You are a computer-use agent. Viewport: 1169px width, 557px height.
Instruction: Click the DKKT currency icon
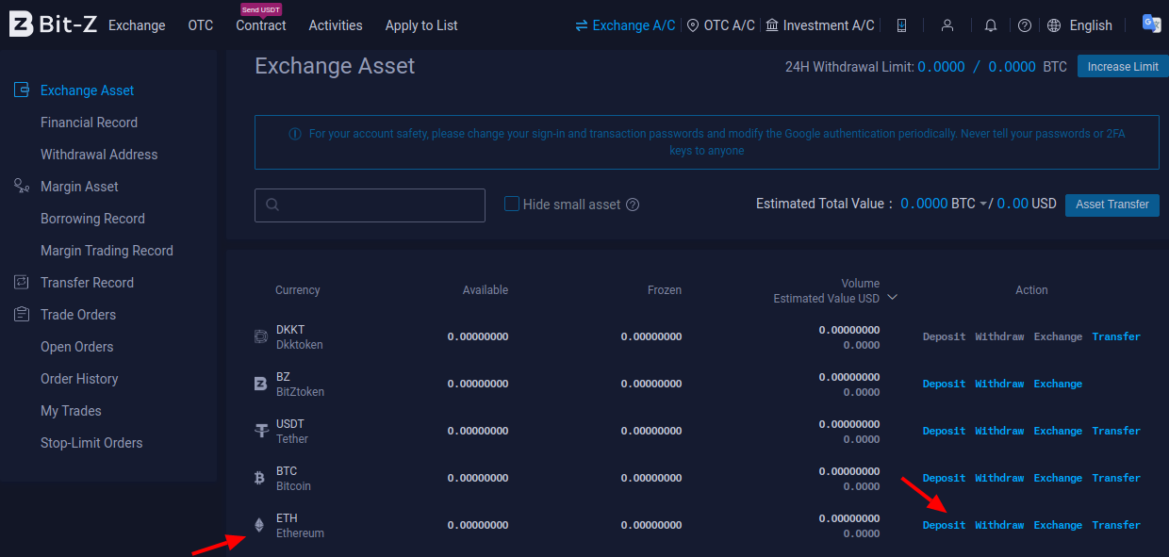coord(261,336)
